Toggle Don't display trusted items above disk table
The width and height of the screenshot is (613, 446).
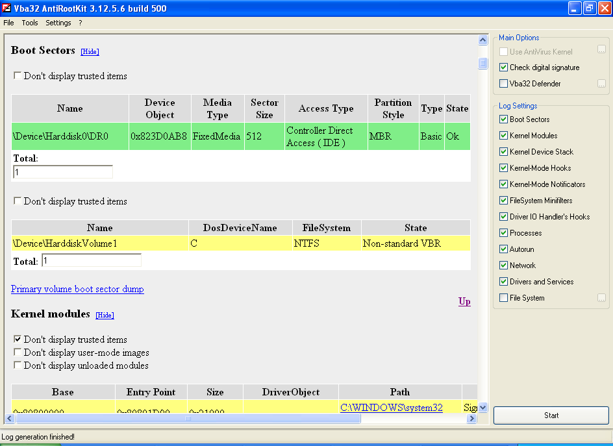coord(18,75)
